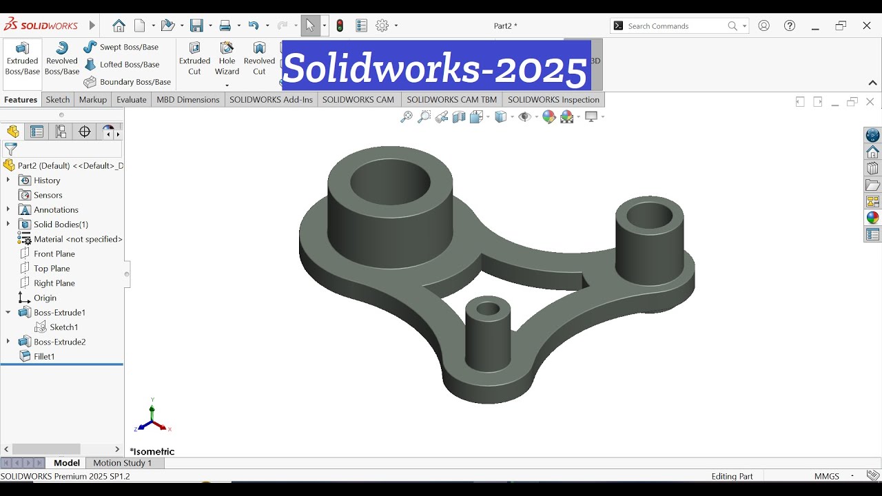The height and width of the screenshot is (496, 882).
Task: Select the Revolved Cut tool
Action: tap(259, 59)
